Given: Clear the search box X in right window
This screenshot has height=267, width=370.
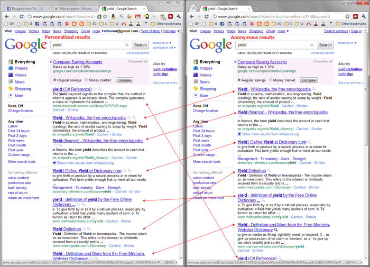Looking at the screenshot, I should point(312,45).
